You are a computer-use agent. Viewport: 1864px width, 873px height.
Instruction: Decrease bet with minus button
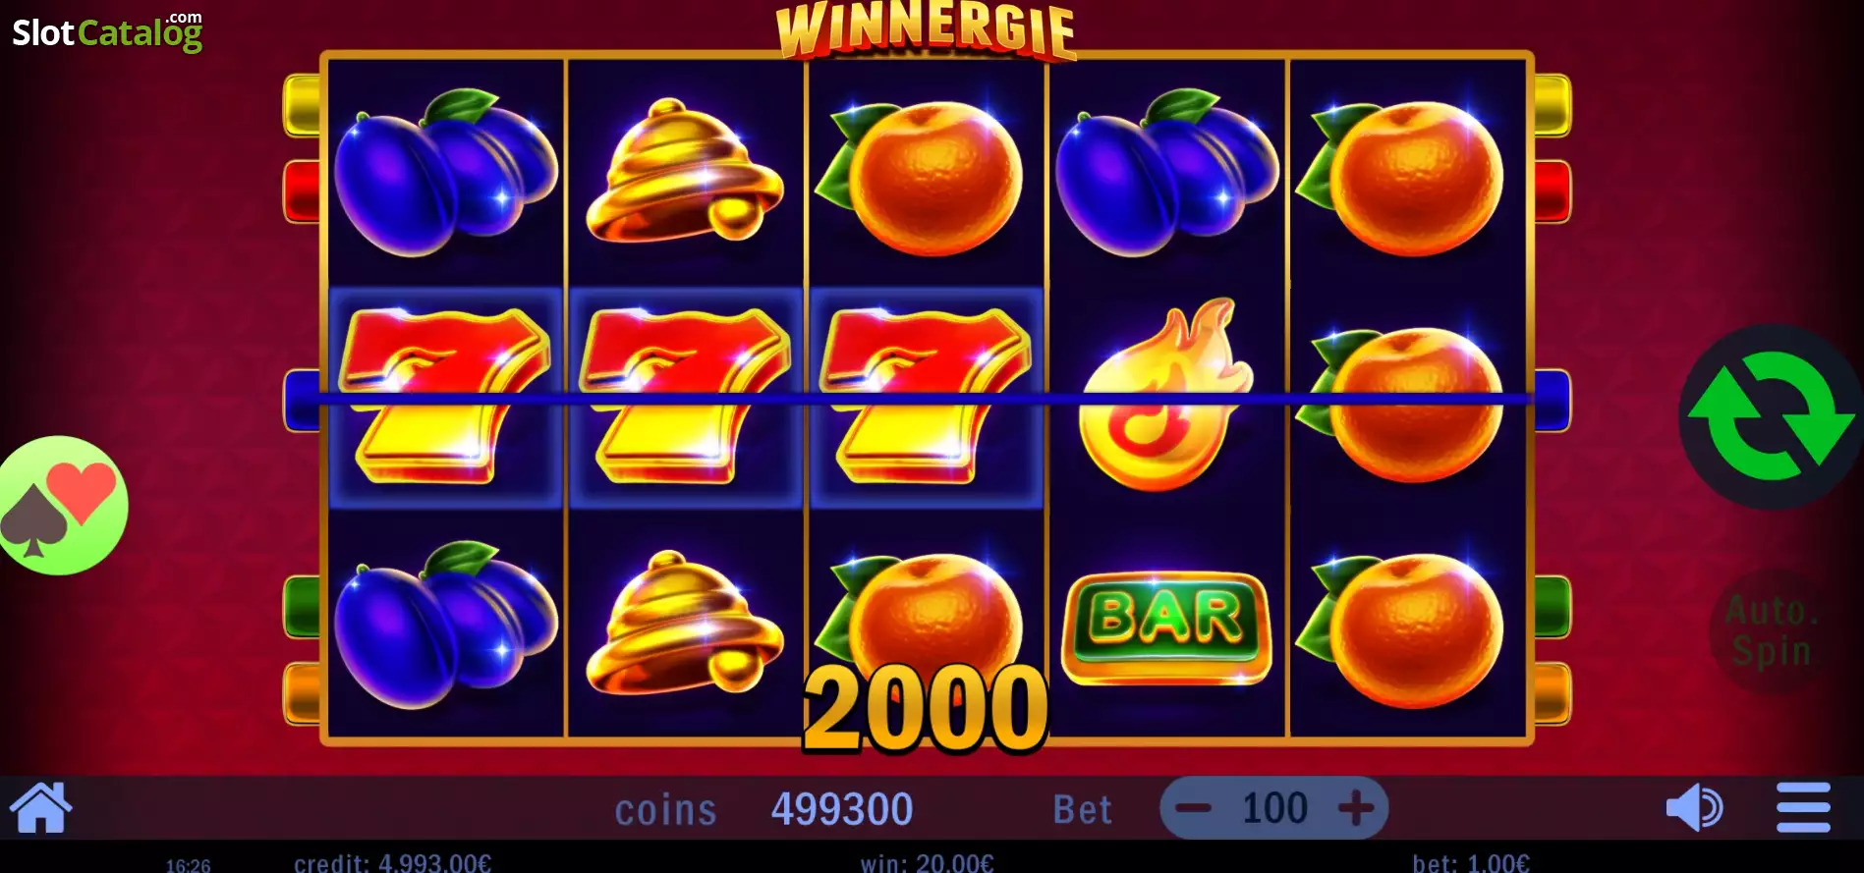[1193, 809]
